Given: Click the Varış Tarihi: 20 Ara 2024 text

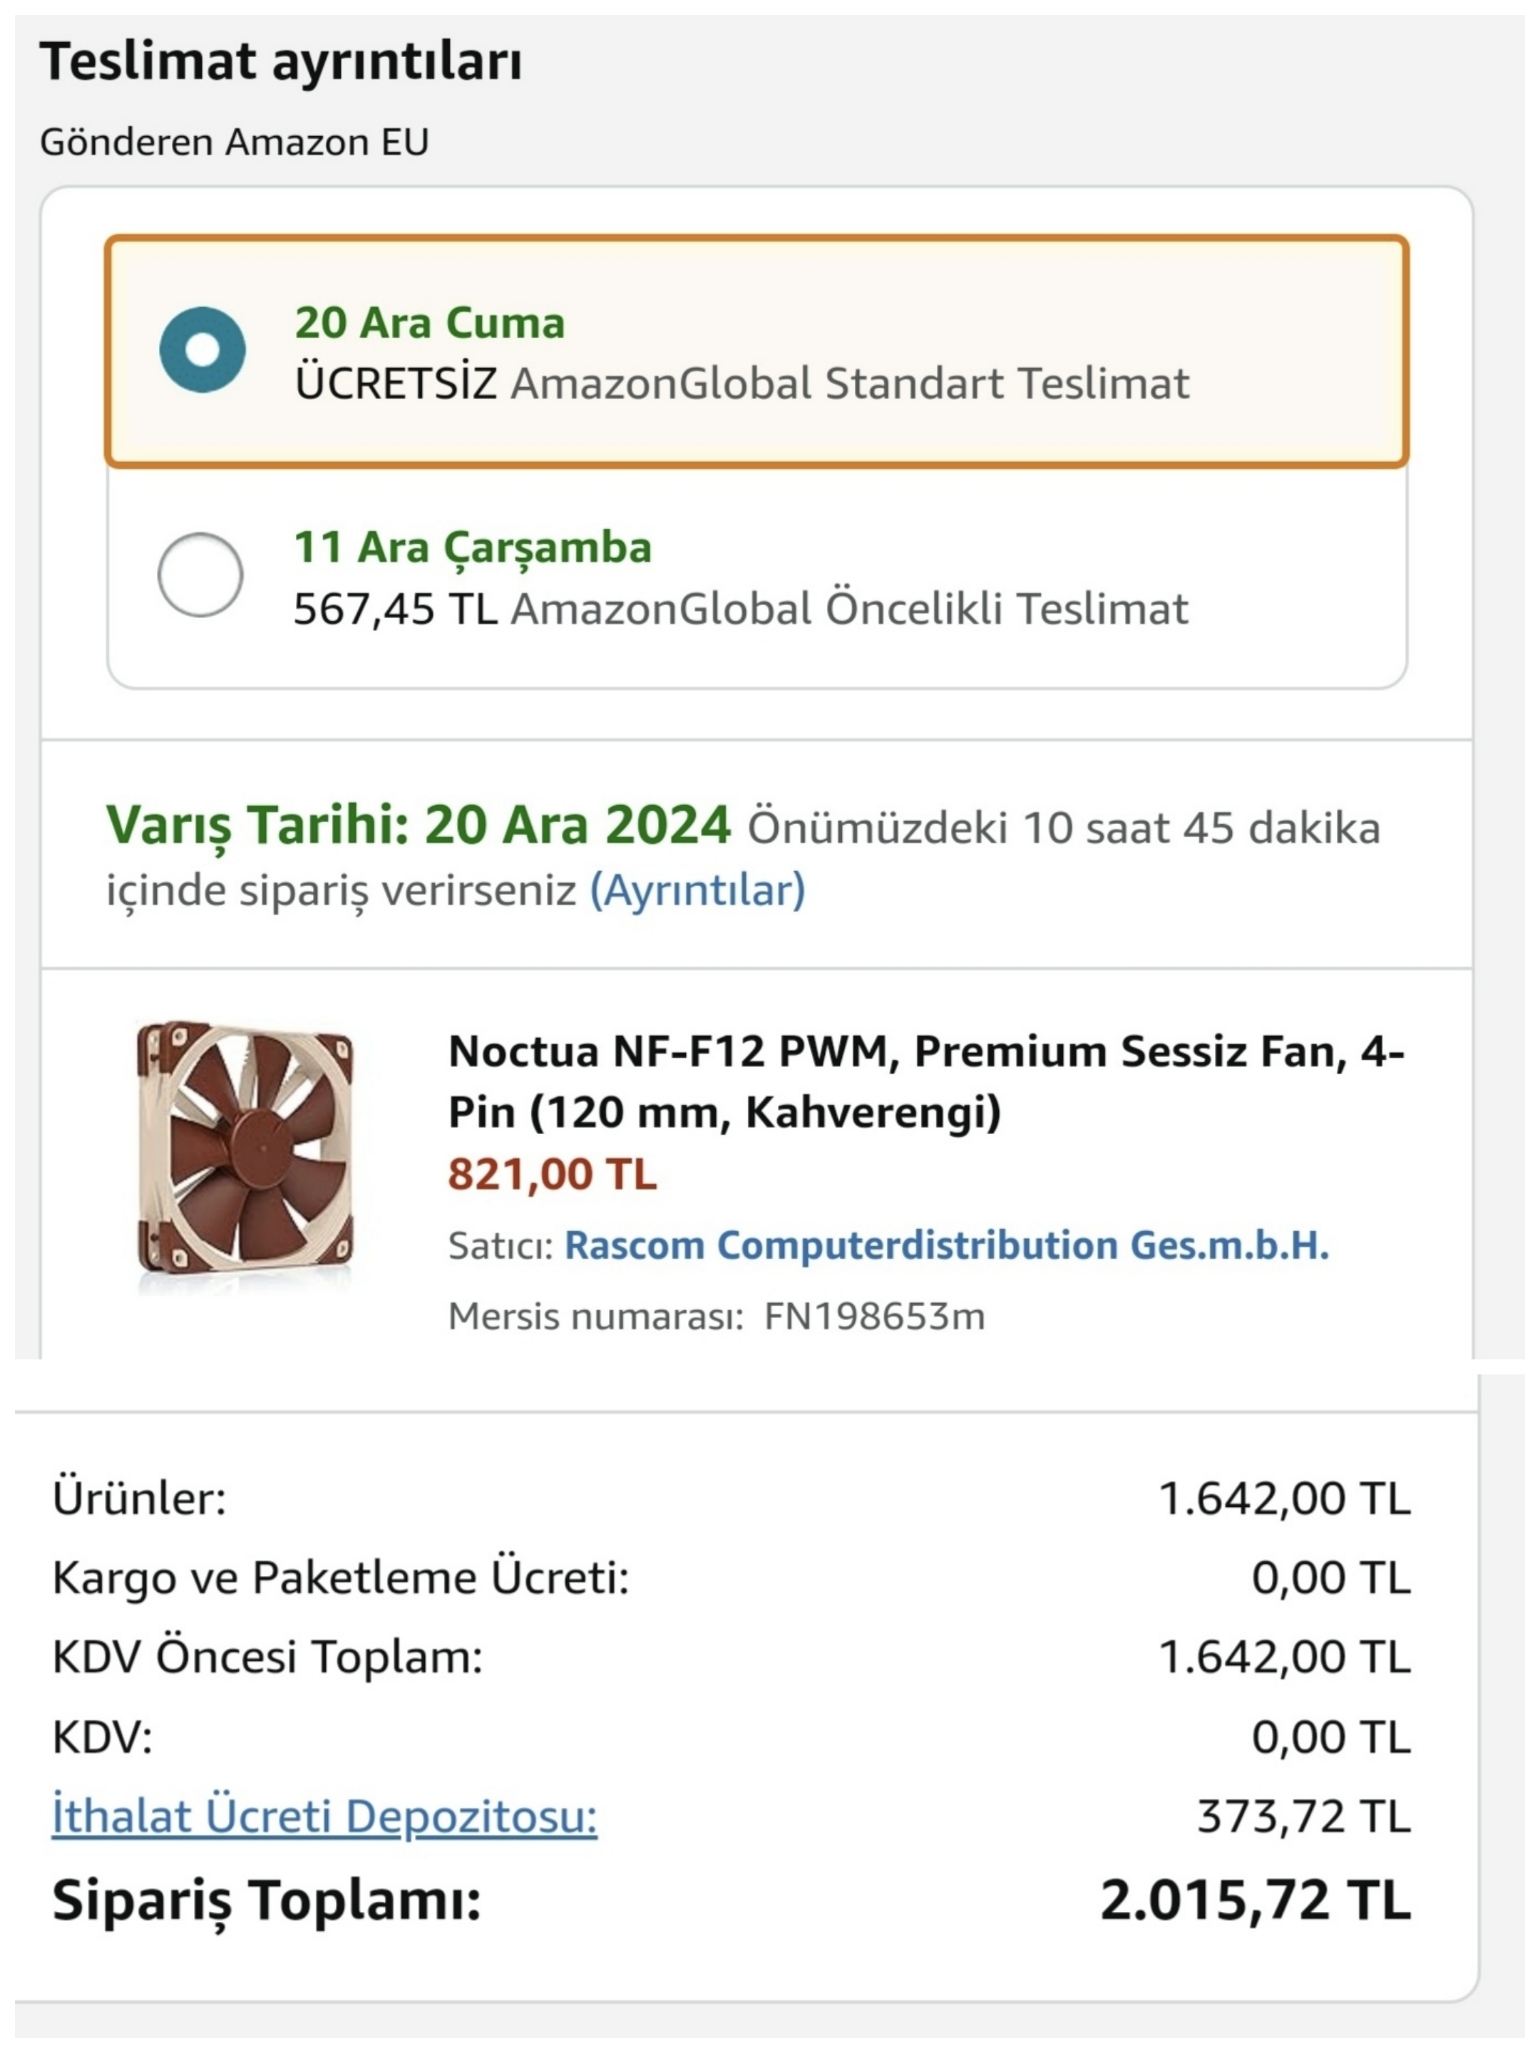Looking at the screenshot, I should (418, 824).
